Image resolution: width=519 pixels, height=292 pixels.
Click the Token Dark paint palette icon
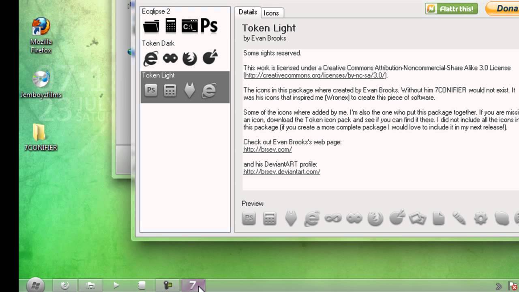pyautogui.click(x=210, y=58)
